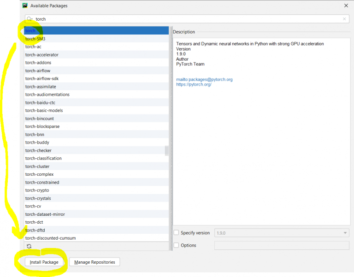
Task: Click the package list scrollbar thumb
Action: coord(167,151)
